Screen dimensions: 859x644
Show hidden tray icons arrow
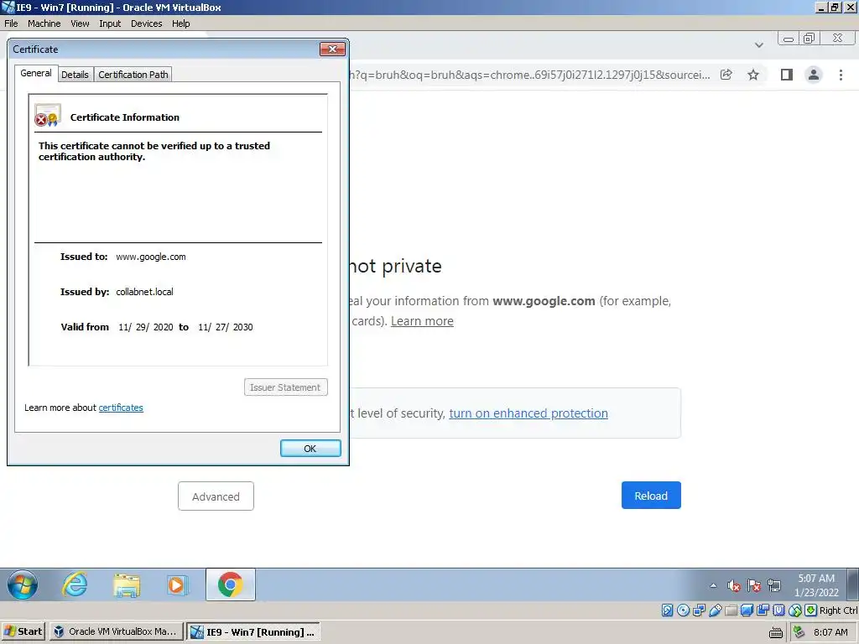click(x=713, y=586)
